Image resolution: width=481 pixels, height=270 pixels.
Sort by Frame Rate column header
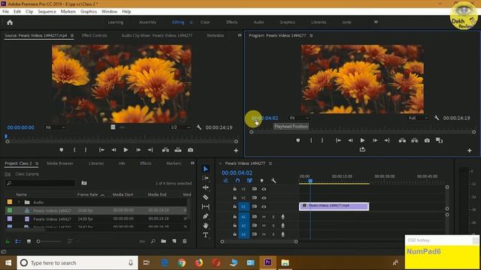click(x=88, y=195)
